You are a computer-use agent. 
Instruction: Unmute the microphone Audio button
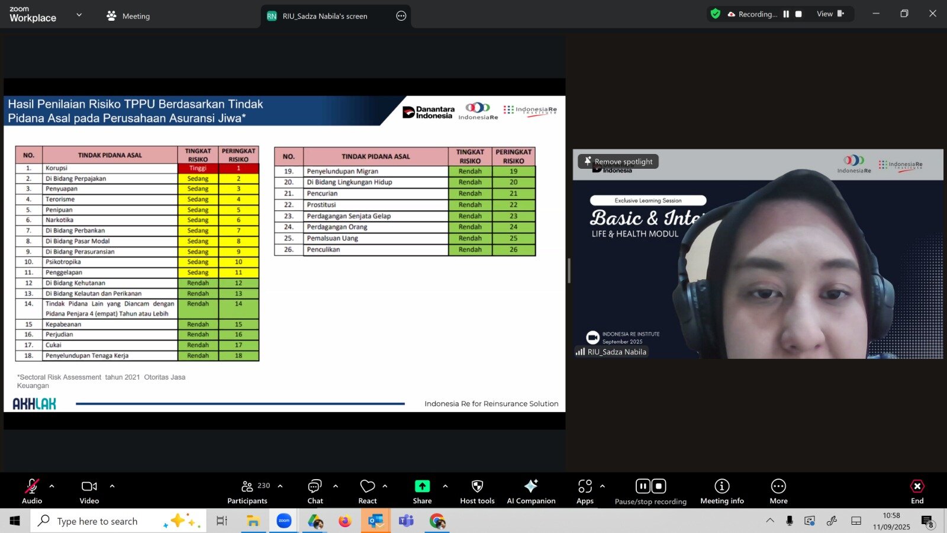(x=32, y=492)
